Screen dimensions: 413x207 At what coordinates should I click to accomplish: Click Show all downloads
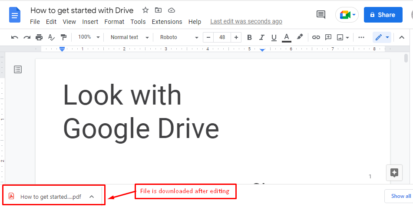(x=401, y=196)
